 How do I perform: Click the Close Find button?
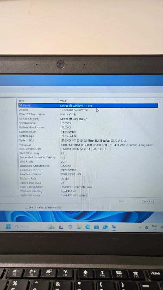148,202
